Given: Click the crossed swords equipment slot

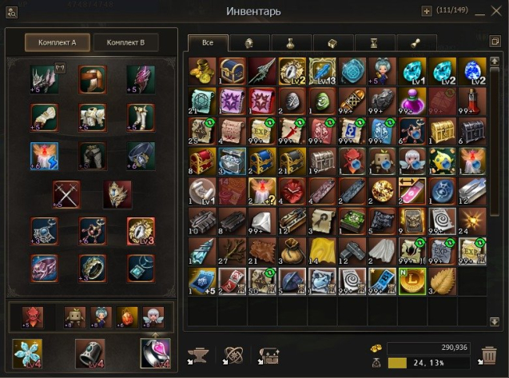Looking at the screenshot, I should (66, 194).
